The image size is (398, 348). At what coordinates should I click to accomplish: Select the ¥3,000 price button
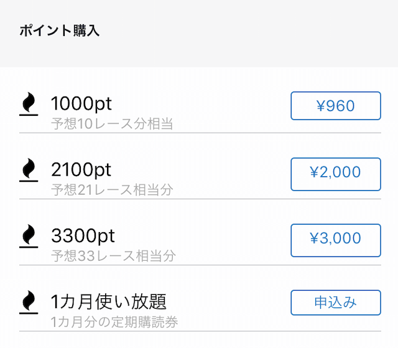[336, 240]
